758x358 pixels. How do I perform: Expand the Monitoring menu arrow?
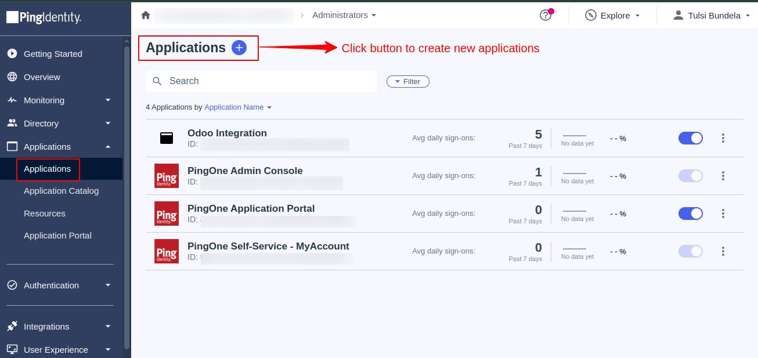[x=108, y=100]
